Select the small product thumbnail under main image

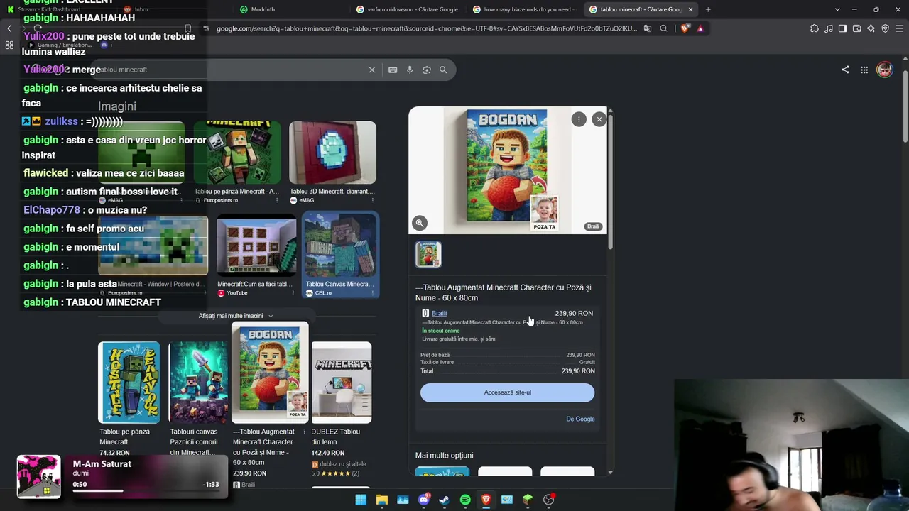[x=428, y=254]
